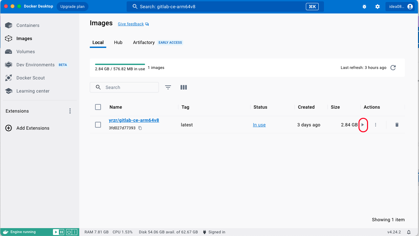Open the Extensions three-dot menu

(x=70, y=111)
